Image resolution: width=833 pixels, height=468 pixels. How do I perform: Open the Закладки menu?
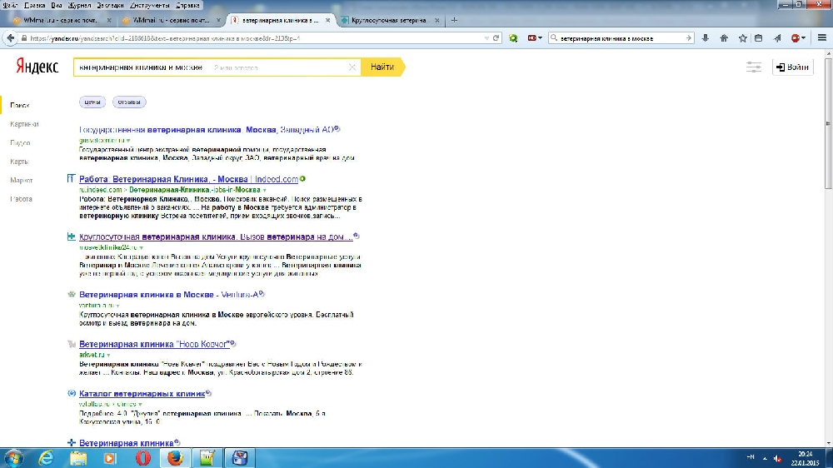[110, 5]
